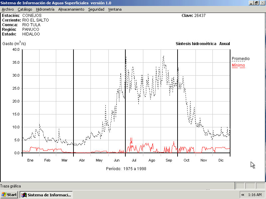Activate Sistema de Informaci... taskbar button
Screen dimensions: 266x199
tap(46, 195)
